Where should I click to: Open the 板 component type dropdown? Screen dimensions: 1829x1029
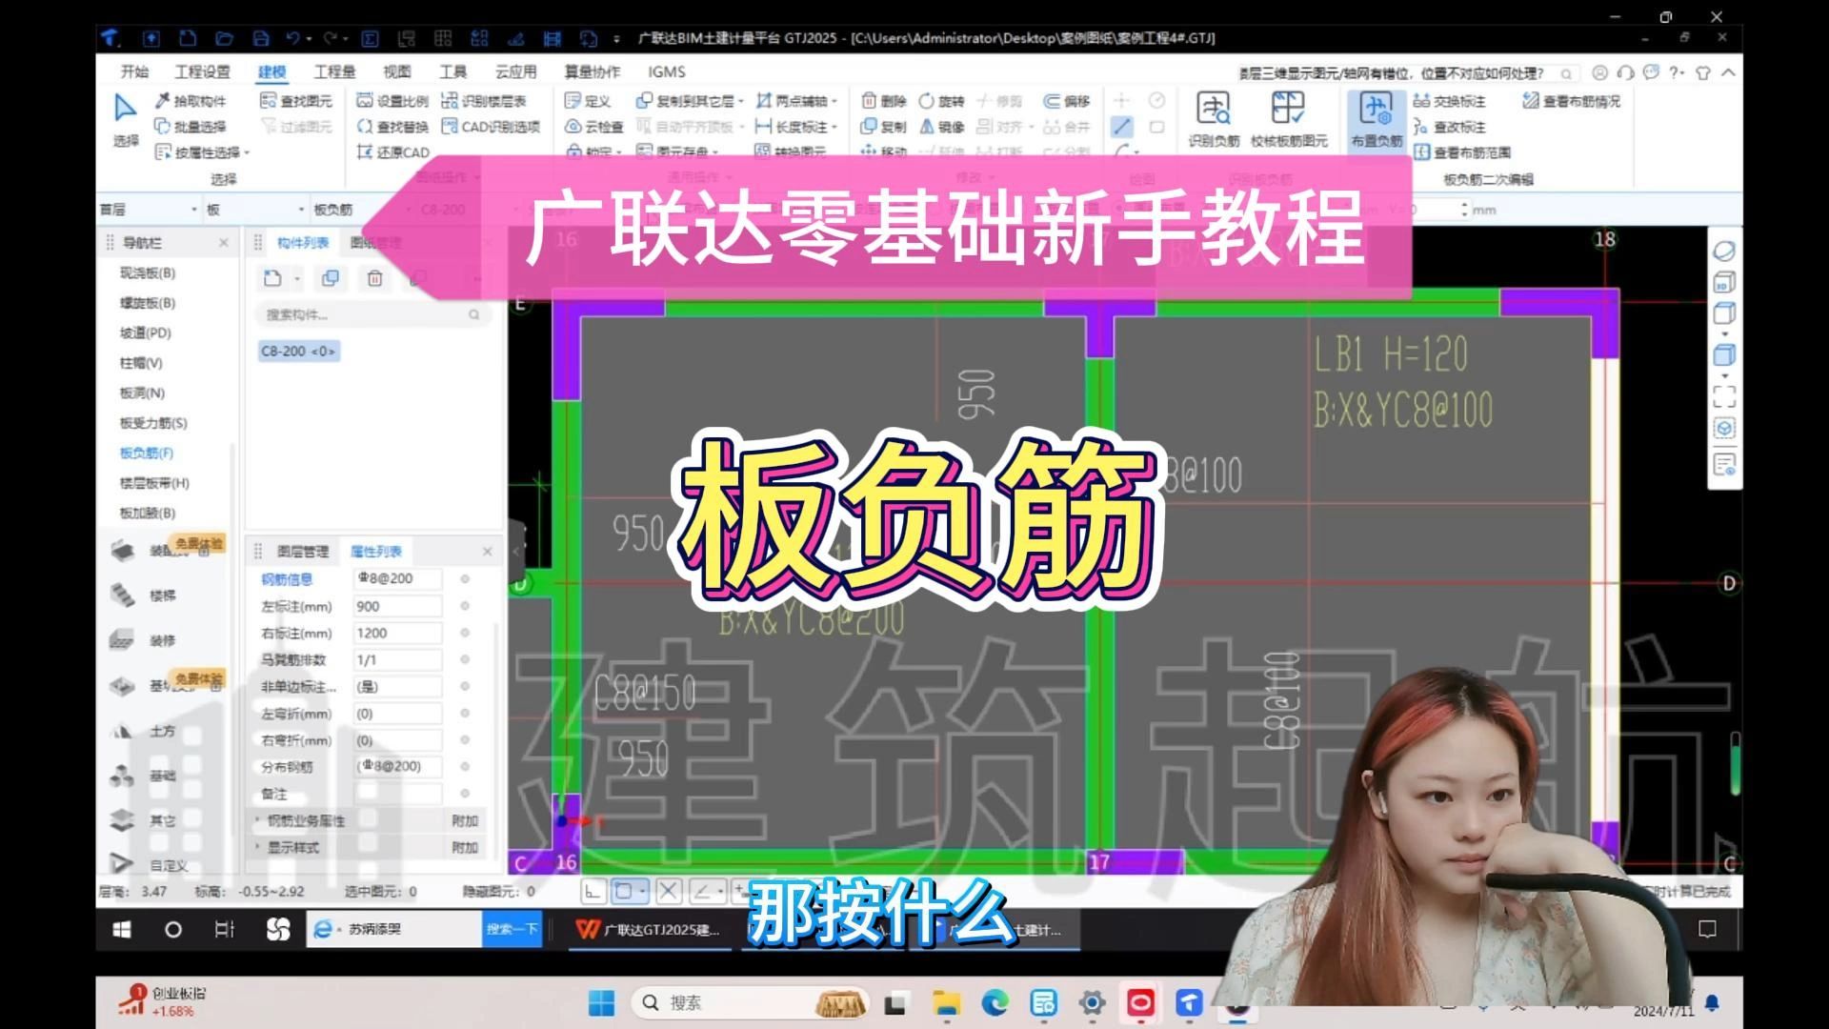255,210
